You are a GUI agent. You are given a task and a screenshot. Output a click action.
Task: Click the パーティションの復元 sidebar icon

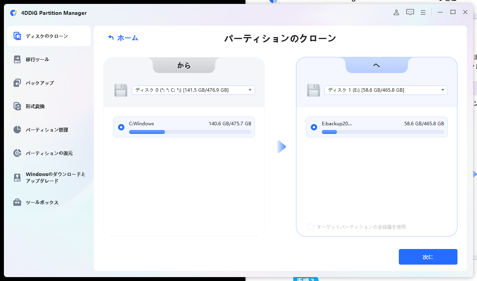[17, 153]
